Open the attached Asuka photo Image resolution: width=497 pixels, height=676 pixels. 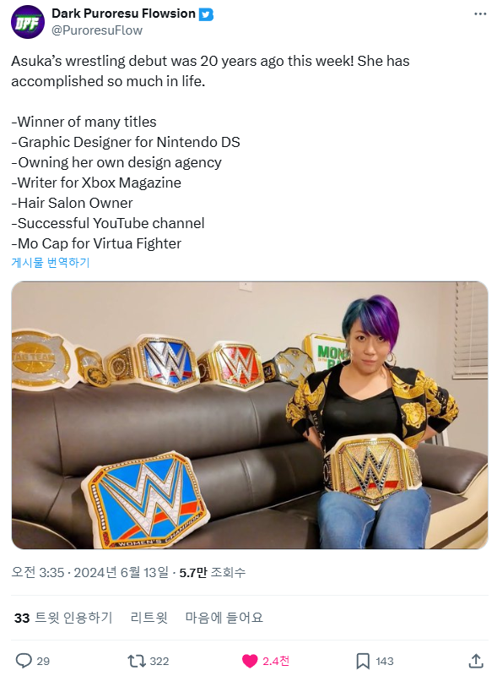click(250, 415)
